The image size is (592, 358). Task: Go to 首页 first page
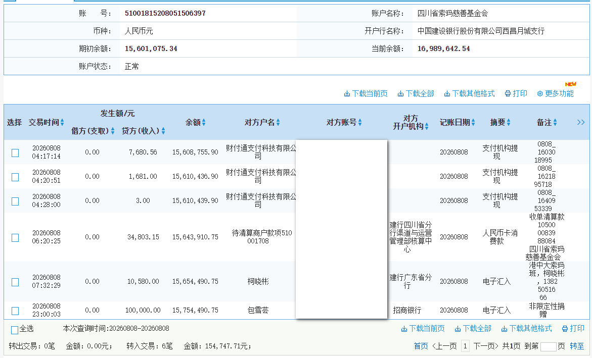point(421,346)
